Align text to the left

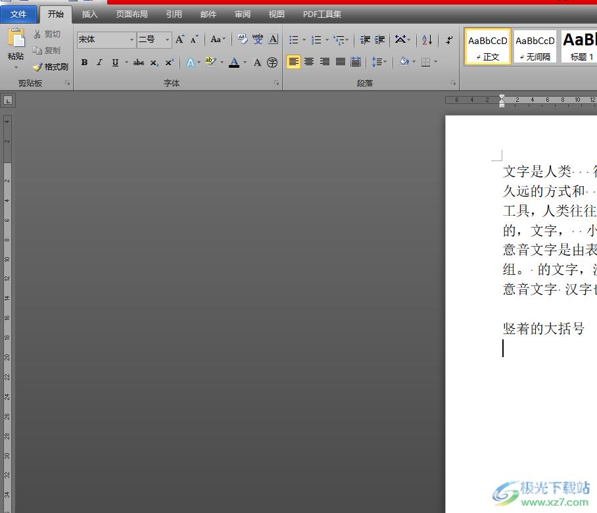[x=293, y=62]
